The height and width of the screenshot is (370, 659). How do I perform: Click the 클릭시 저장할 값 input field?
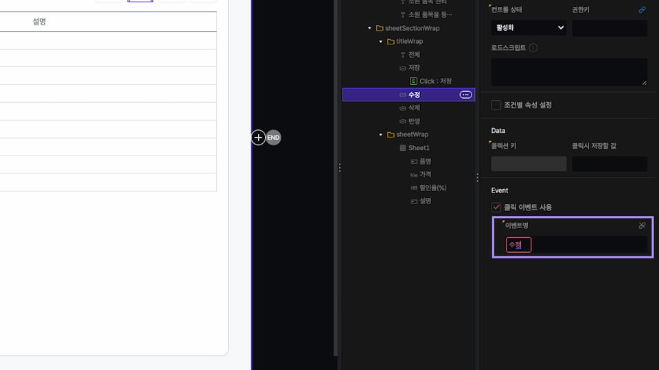[610, 164]
